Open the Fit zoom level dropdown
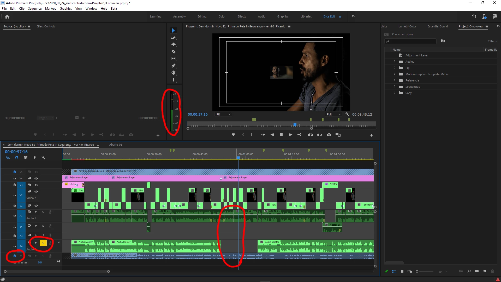Viewport: 501px width, 282px height. click(223, 114)
